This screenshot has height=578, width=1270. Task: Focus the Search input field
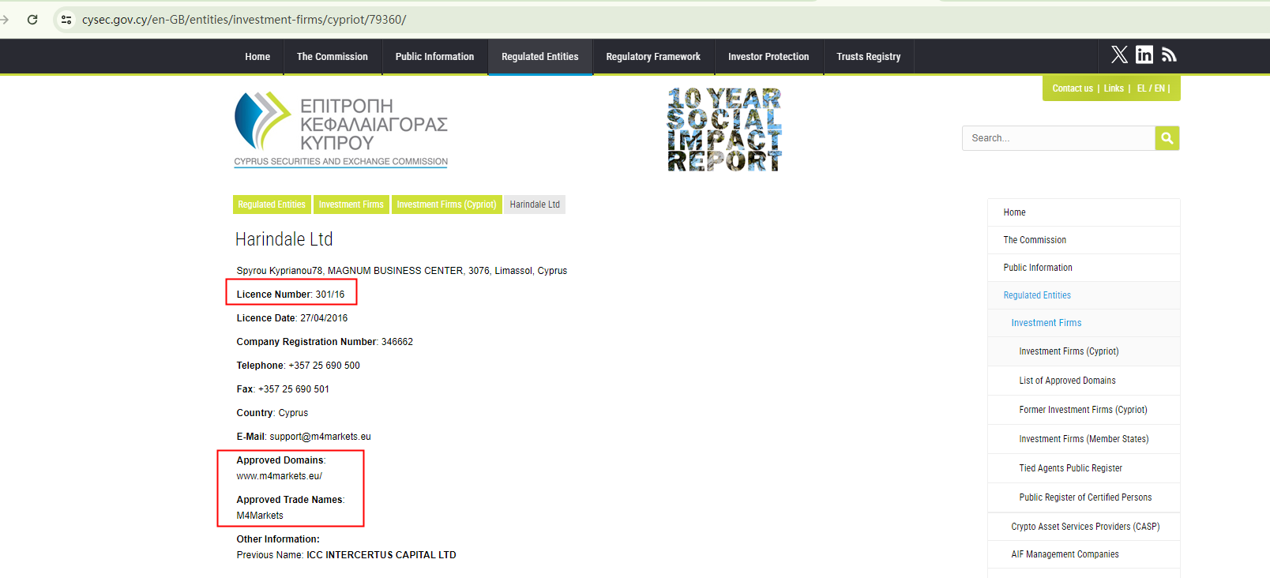click(x=1058, y=138)
